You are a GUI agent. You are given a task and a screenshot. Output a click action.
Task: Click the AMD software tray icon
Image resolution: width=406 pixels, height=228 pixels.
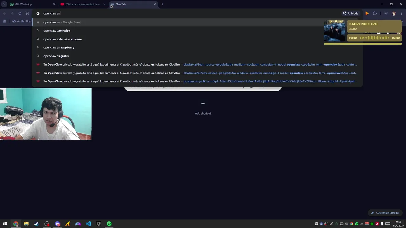[x=377, y=224]
